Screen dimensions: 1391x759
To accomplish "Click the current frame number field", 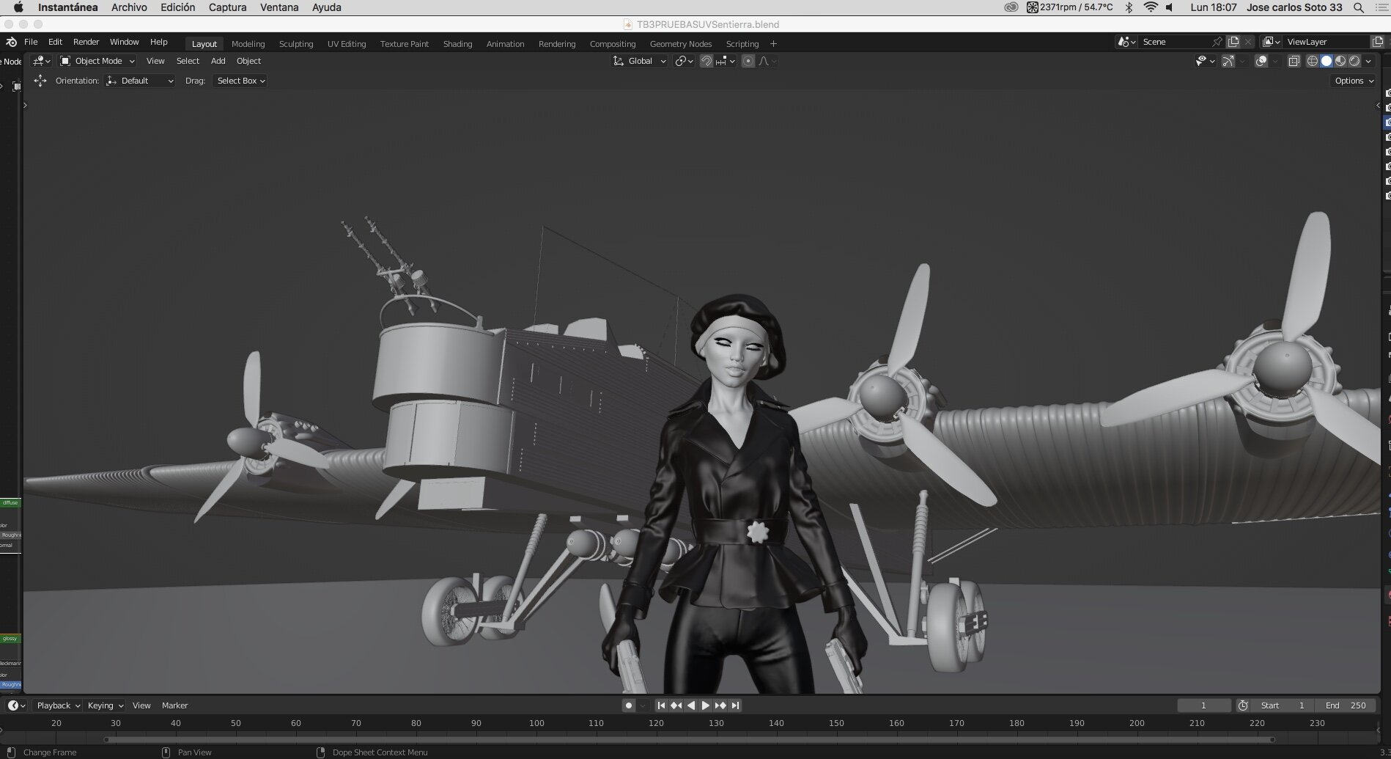I will [x=1203, y=705].
